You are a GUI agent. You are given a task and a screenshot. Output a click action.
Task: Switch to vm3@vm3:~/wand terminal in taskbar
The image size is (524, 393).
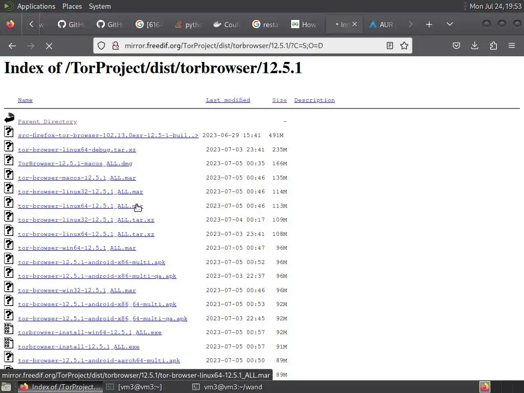[x=227, y=387]
